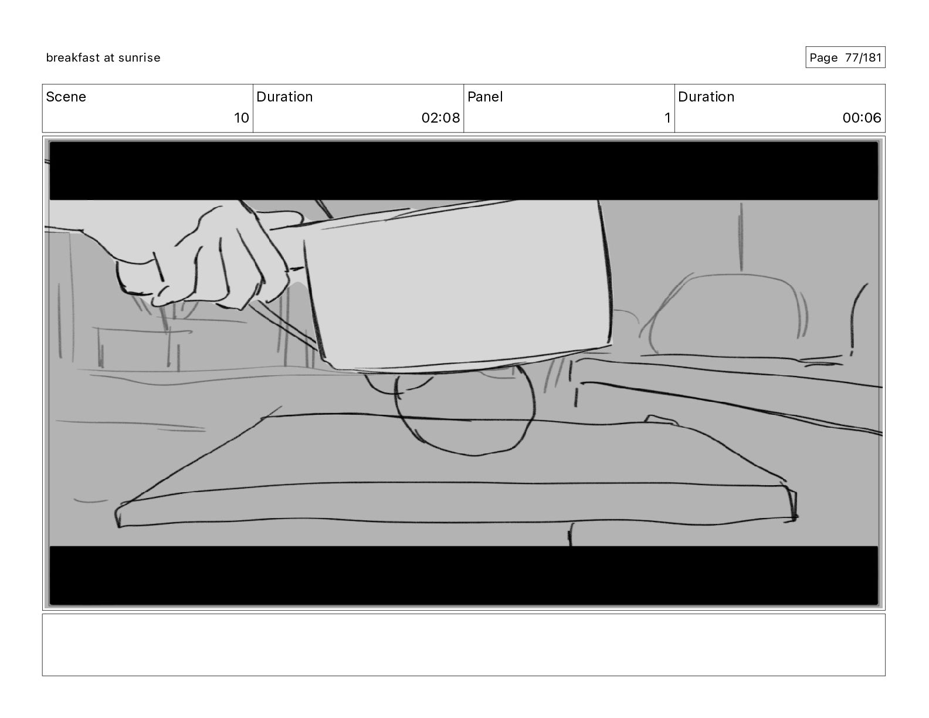Click the 'breakfast at sunrise' title text
Screen dimensions: 929x718
tap(103, 57)
